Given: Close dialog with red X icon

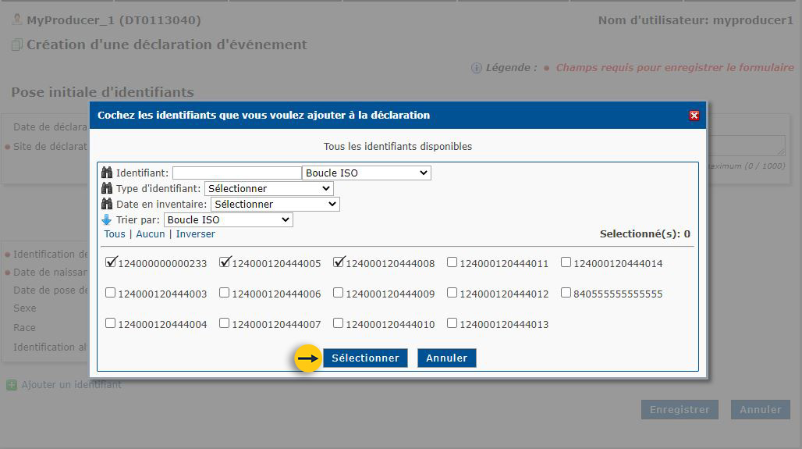Looking at the screenshot, I should [x=694, y=116].
